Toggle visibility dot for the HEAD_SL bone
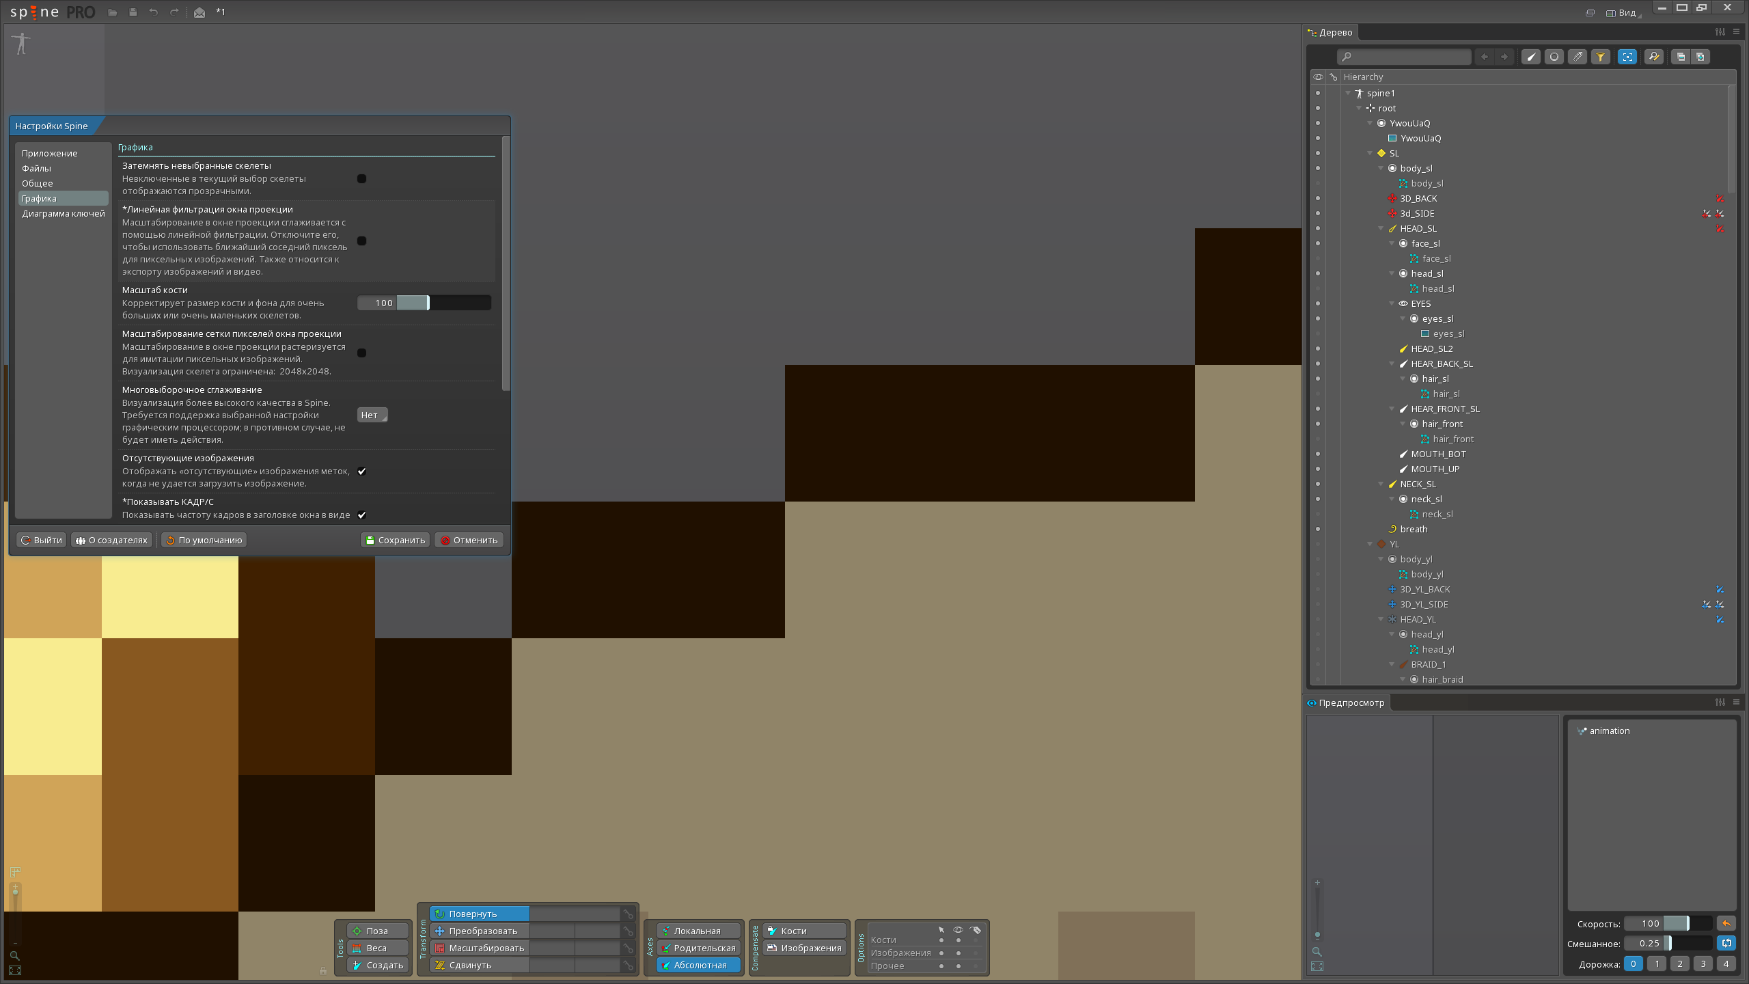Screen dimensions: 1749x984 pyautogui.click(x=1318, y=228)
